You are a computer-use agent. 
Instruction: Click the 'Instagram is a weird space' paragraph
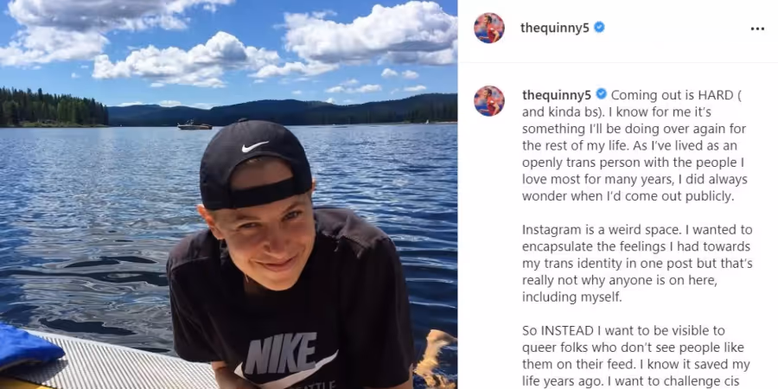coord(637,264)
